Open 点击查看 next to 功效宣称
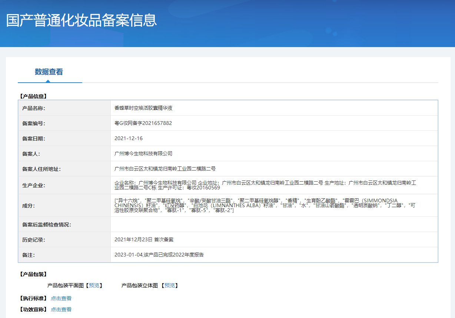The width and height of the screenshot is (455, 318). [61, 309]
